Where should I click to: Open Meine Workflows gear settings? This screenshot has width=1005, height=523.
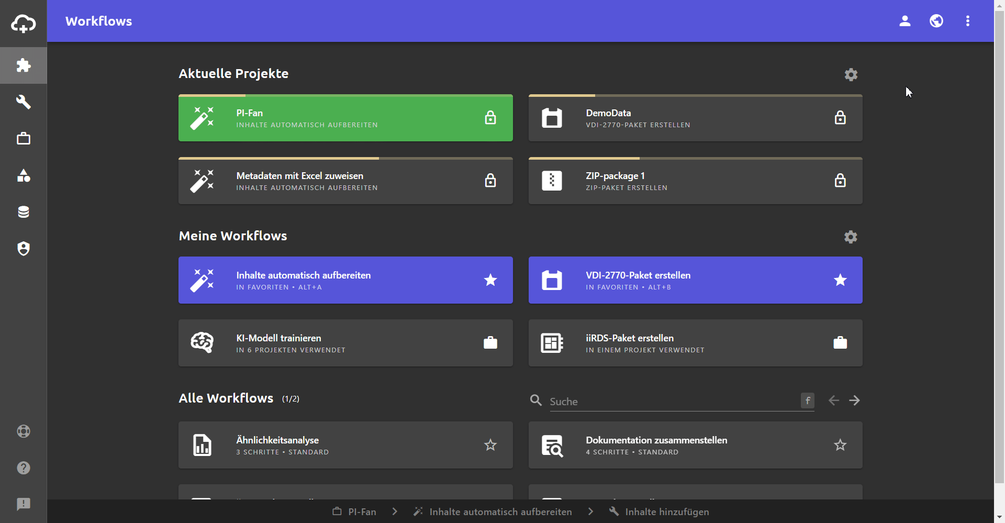click(x=851, y=237)
